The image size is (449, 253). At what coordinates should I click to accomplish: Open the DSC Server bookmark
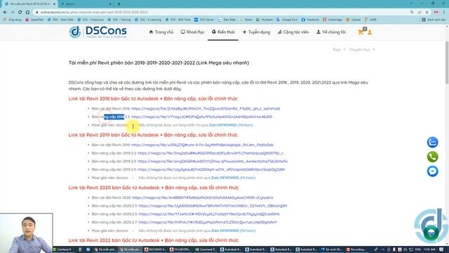204,20
